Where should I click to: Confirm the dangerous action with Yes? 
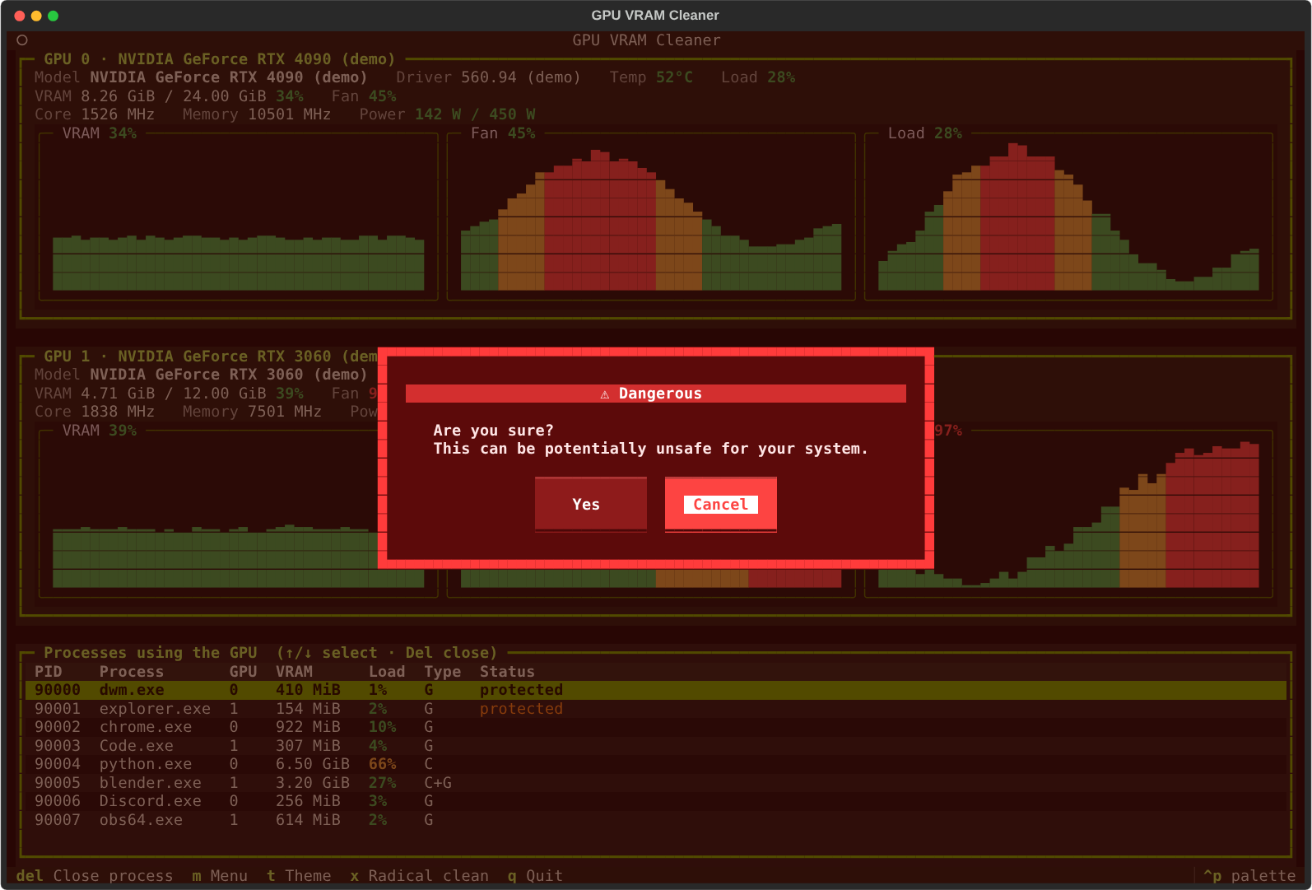[591, 504]
